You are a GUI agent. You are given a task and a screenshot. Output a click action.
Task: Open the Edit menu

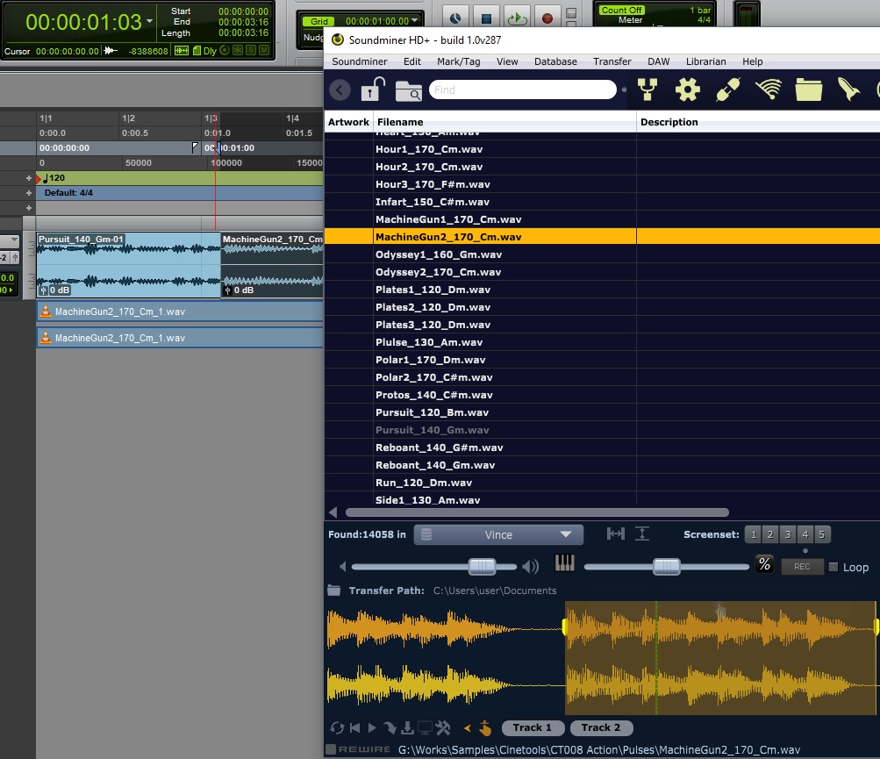pyautogui.click(x=412, y=61)
